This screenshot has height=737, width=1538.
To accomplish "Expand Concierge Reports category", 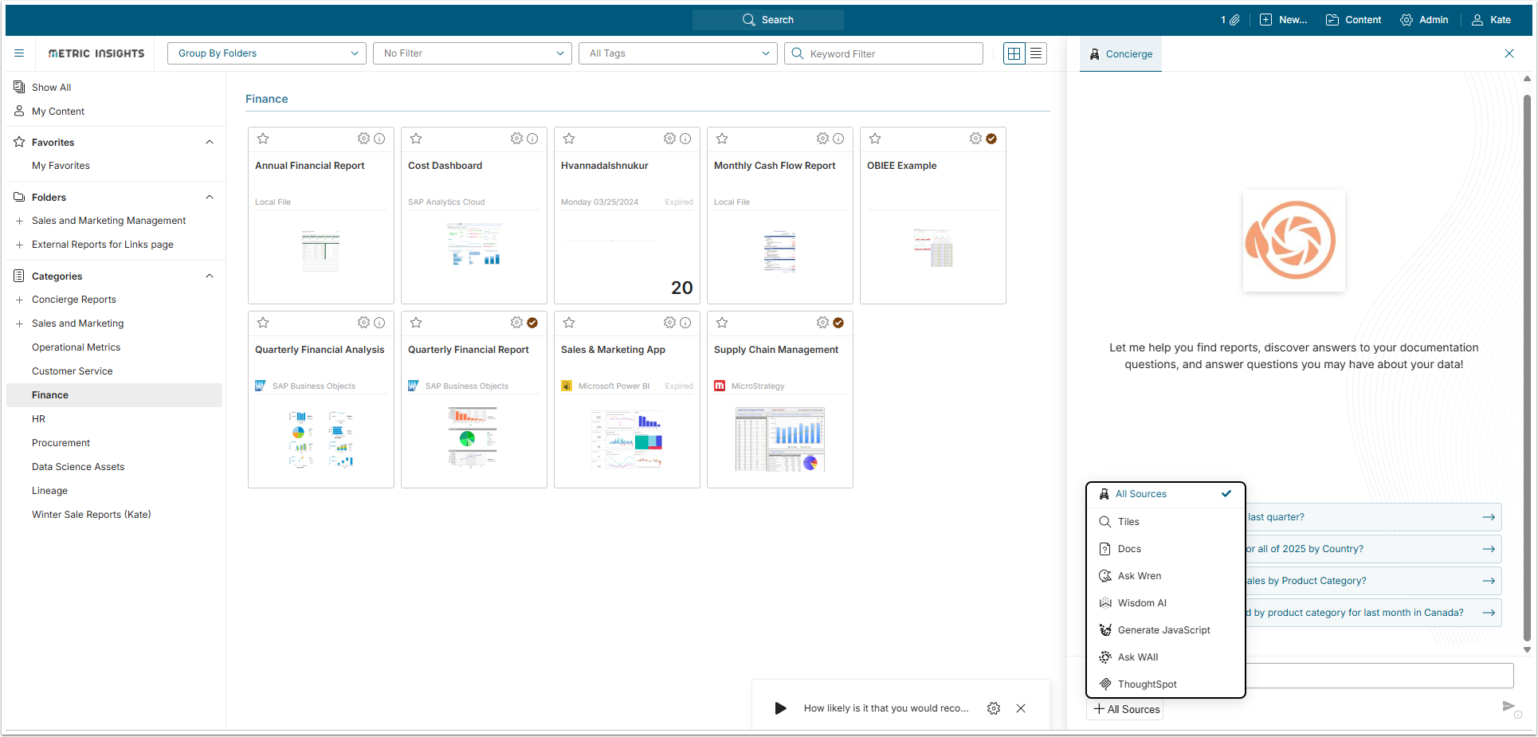I will coord(19,300).
